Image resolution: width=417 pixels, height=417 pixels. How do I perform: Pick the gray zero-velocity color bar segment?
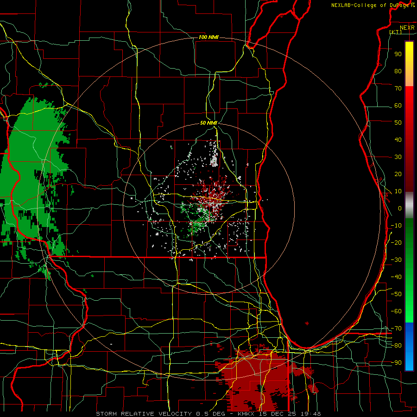pos(409,205)
